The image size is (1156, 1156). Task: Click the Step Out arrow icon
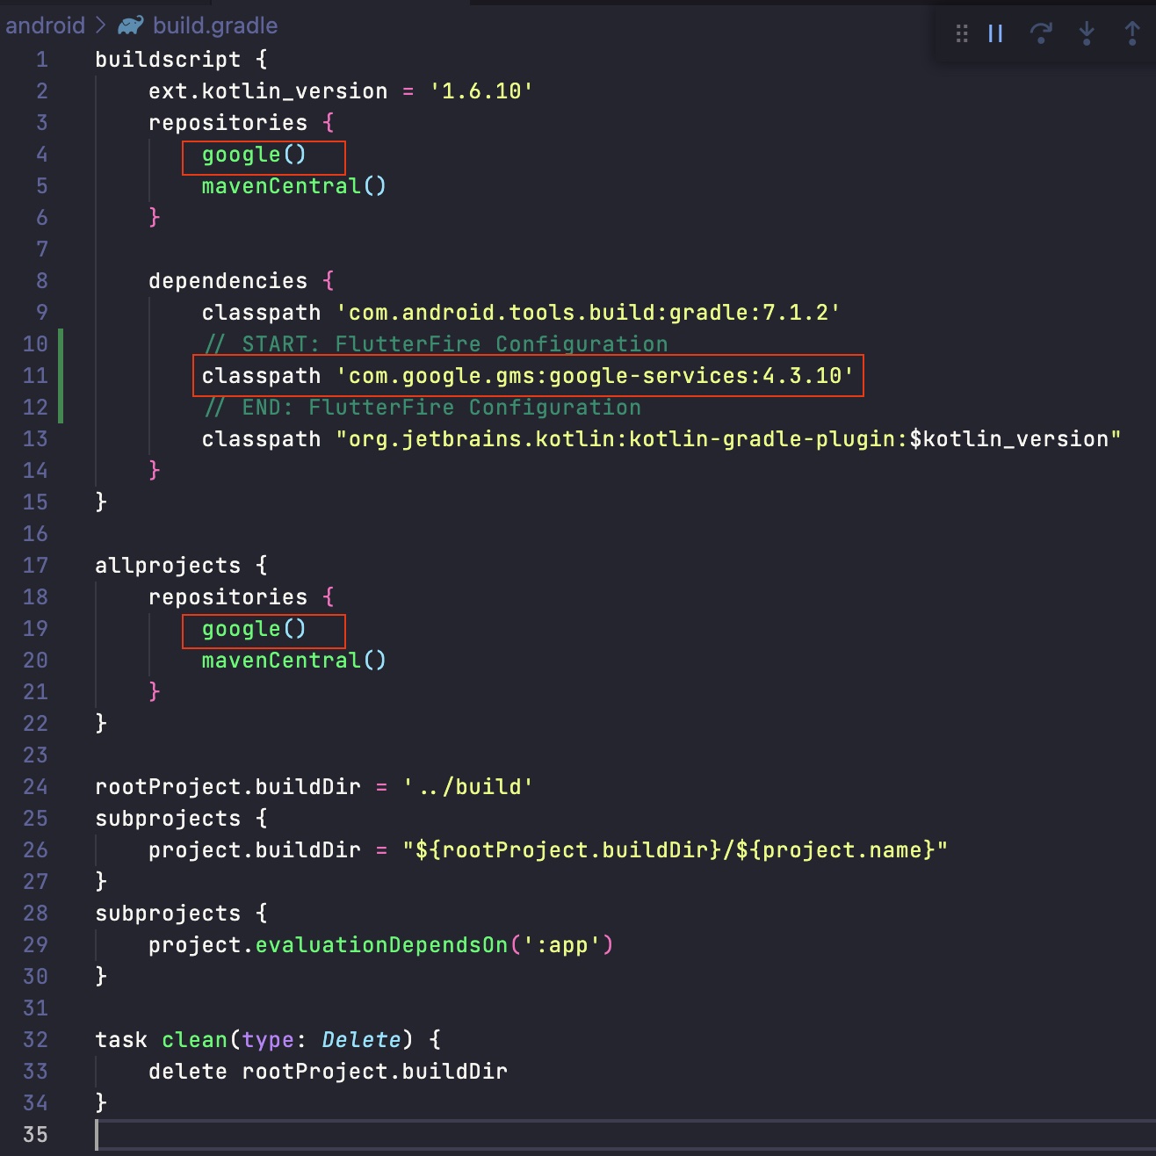[1132, 33]
